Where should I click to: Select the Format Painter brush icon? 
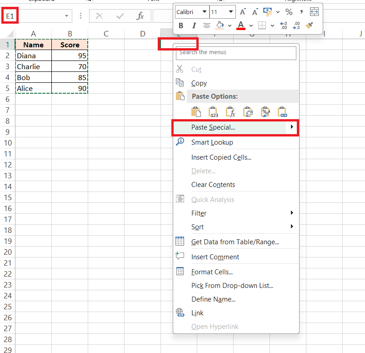(x=310, y=25)
